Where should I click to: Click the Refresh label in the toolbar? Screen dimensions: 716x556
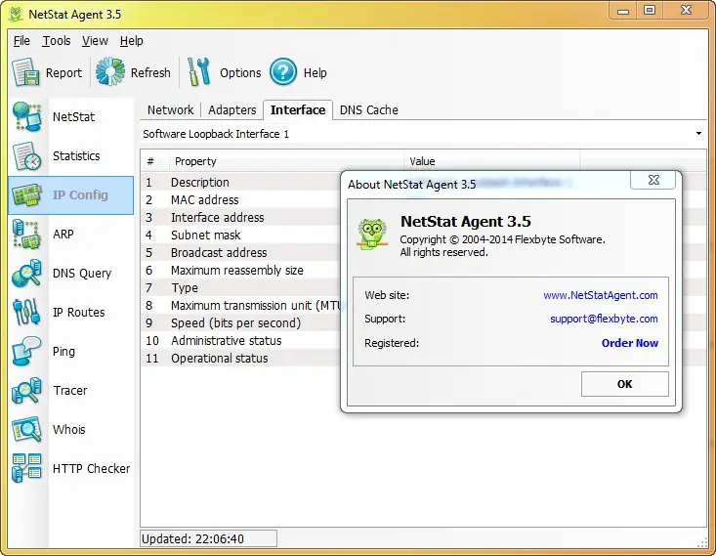click(x=150, y=72)
